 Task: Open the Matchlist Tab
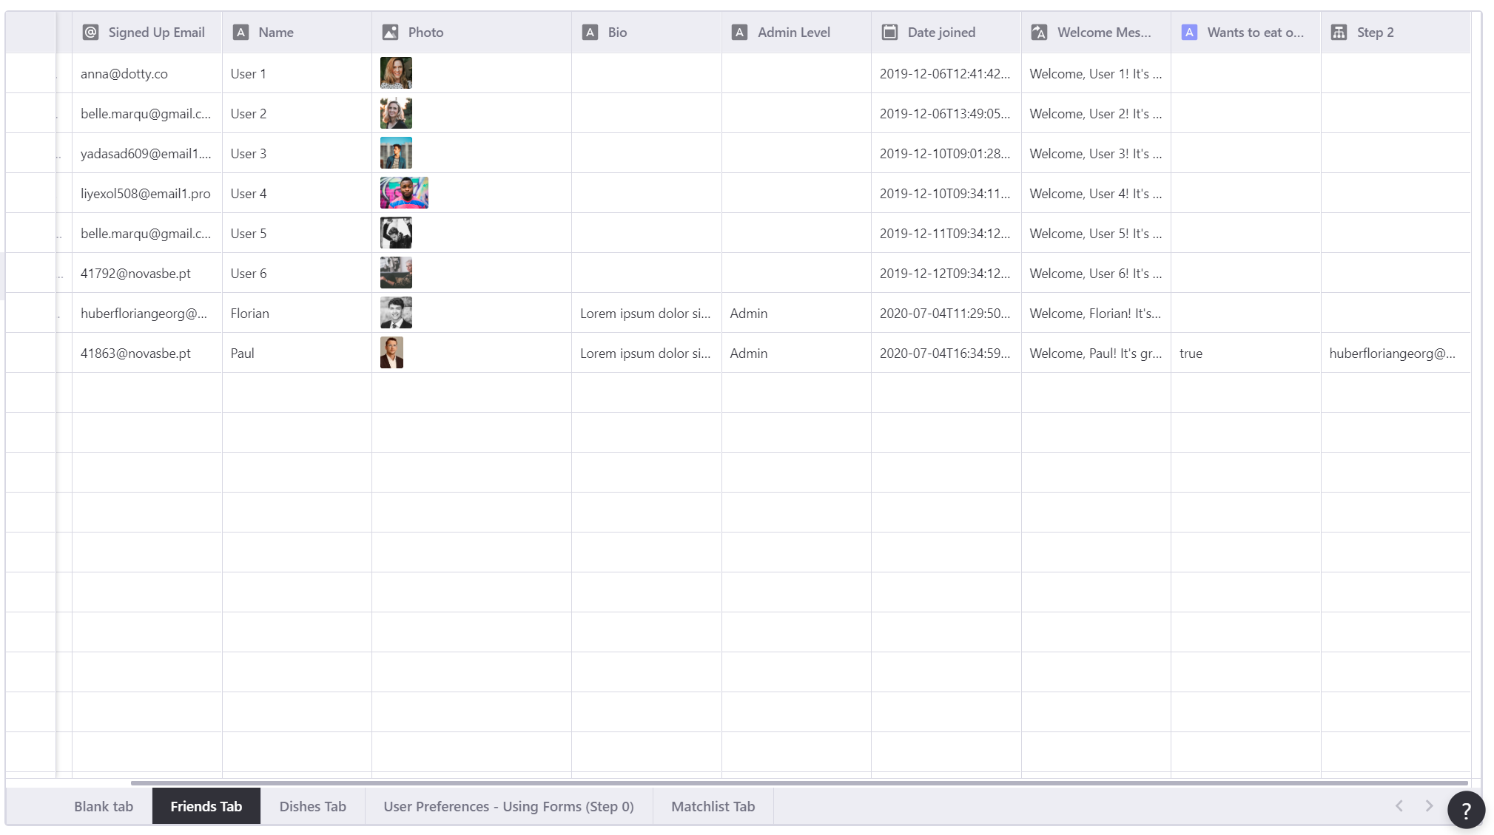[713, 806]
